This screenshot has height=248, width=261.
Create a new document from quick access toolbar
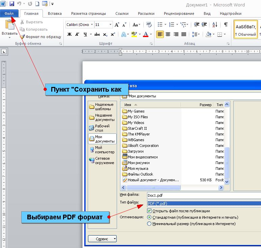[37, 4]
